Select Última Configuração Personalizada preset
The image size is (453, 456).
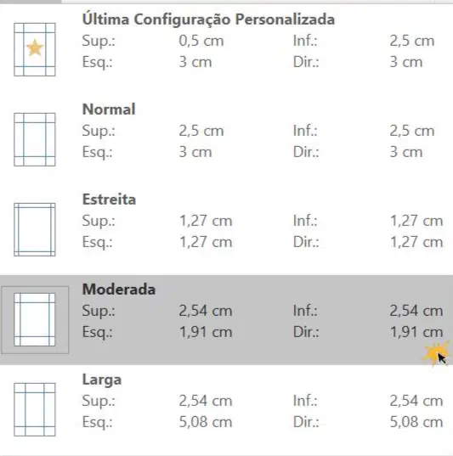[208, 20]
